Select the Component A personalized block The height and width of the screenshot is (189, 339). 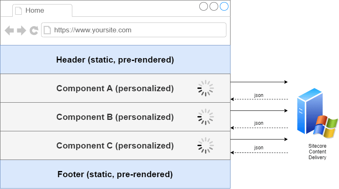[x=115, y=88]
